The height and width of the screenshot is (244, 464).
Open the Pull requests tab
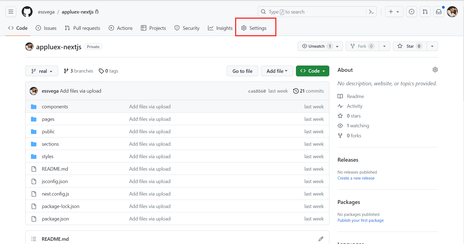83,28
